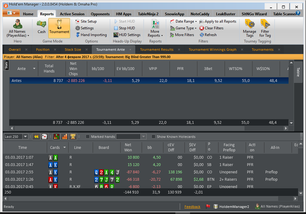Select the hand played at 03.03.2017 1:07
This screenshot has width=306, height=214.
point(150,157)
